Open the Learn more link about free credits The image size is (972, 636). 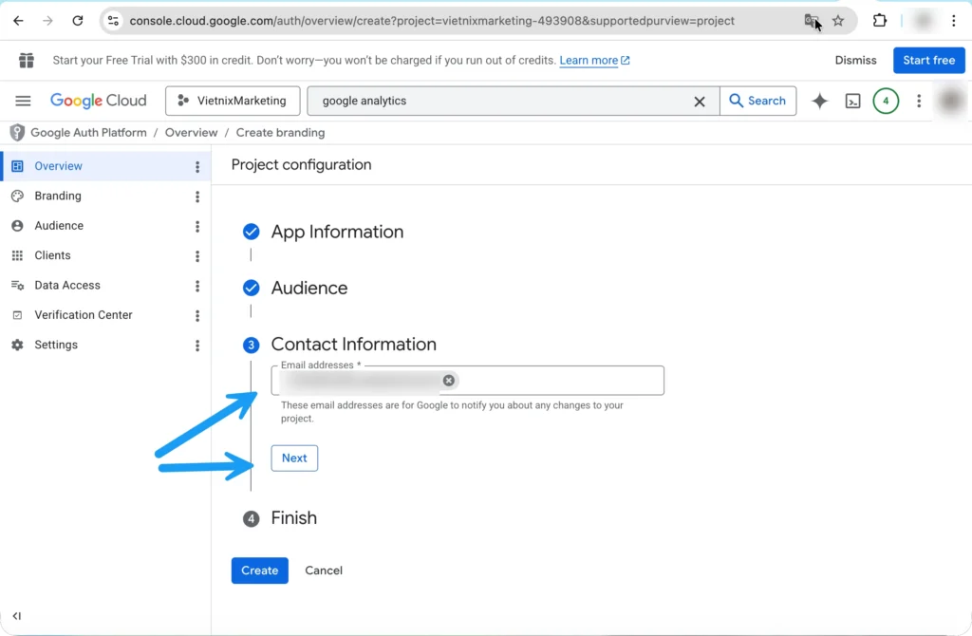click(x=589, y=60)
